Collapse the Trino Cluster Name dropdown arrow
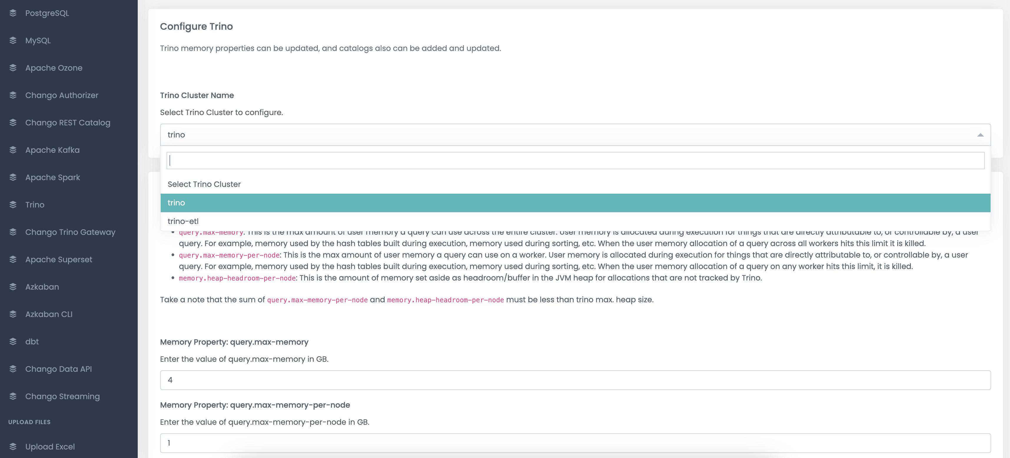This screenshot has width=1010, height=458. pos(980,135)
